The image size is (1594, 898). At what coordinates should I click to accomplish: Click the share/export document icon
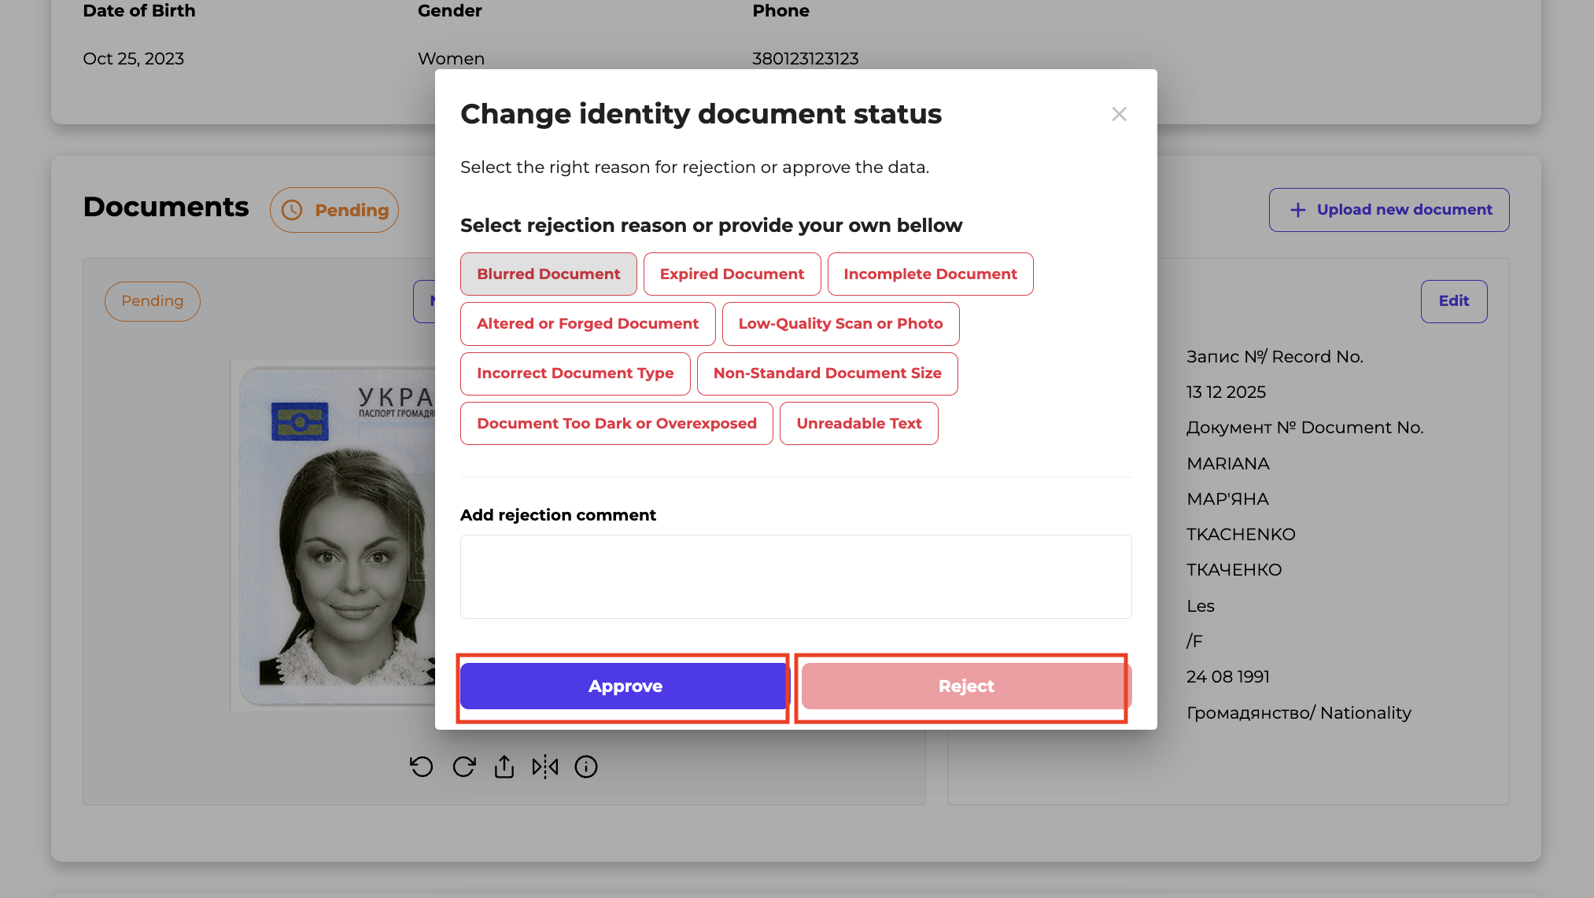(x=504, y=767)
